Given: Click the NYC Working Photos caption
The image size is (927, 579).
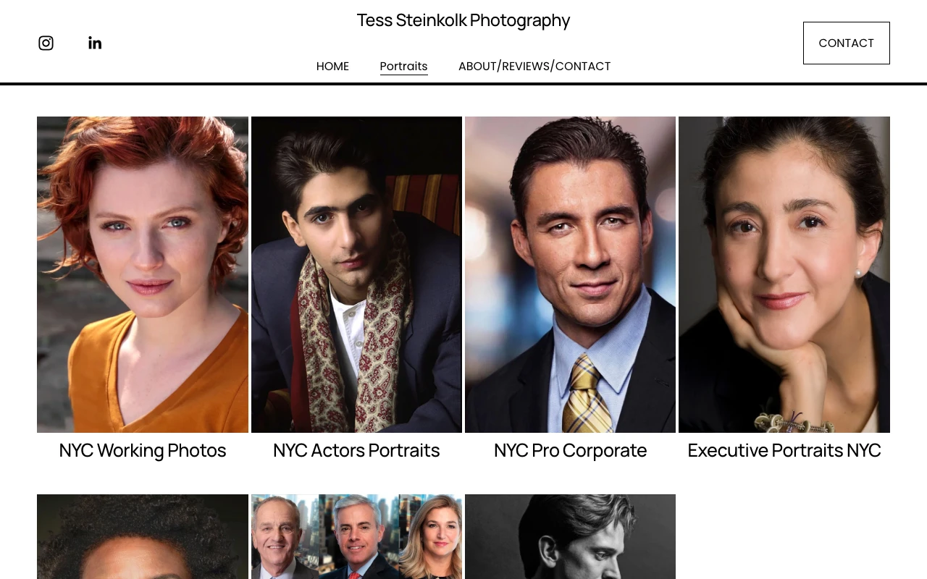Looking at the screenshot, I should [x=143, y=450].
